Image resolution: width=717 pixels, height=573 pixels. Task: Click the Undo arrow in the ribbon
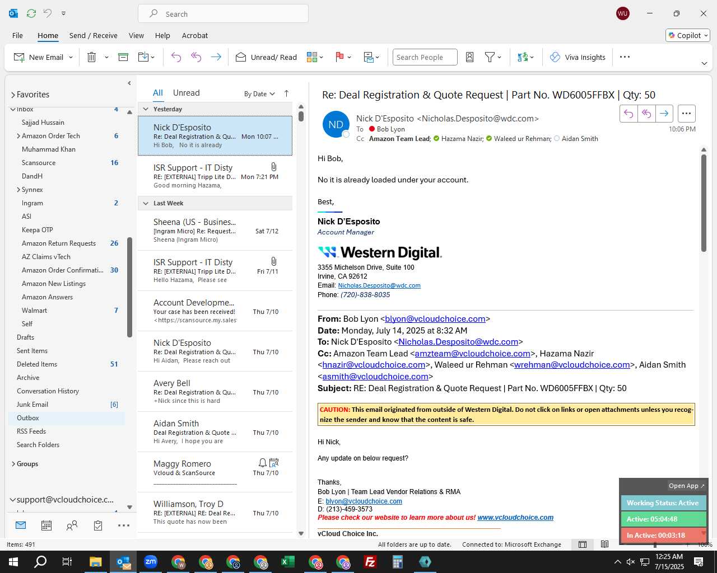point(176,57)
